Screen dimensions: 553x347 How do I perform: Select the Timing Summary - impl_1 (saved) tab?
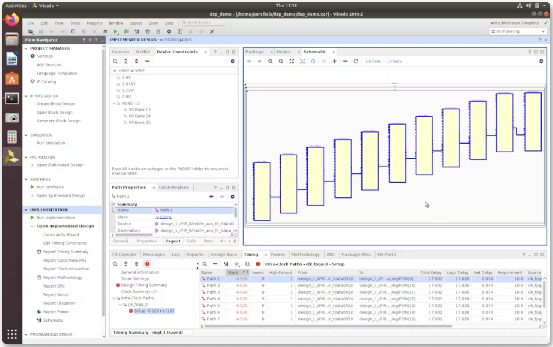click(148, 333)
